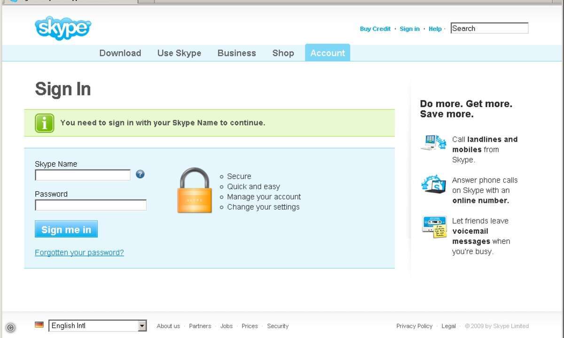Open the Privacy Policy link
The image size is (564, 338).
[x=415, y=326]
